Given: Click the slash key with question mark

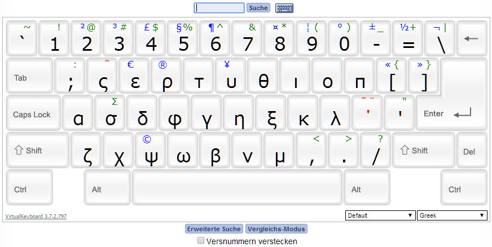Looking at the screenshot, I should [x=375, y=150].
